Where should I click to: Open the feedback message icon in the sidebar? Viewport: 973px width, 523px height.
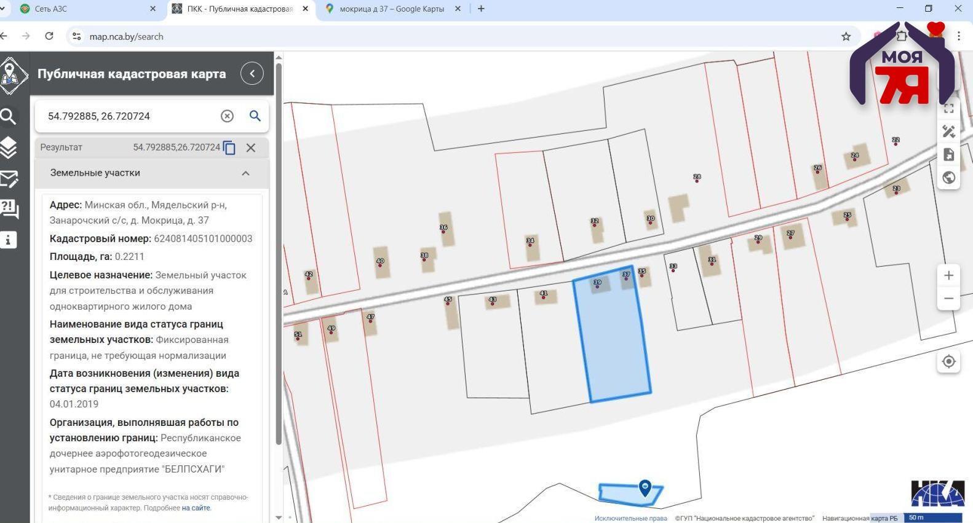(9, 179)
